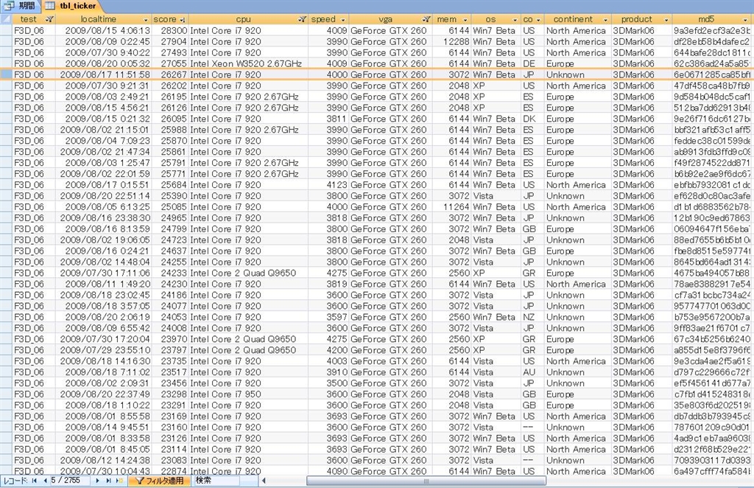
Task: Select the score cell 24233 Core 2 Quad row
Action: click(170, 273)
